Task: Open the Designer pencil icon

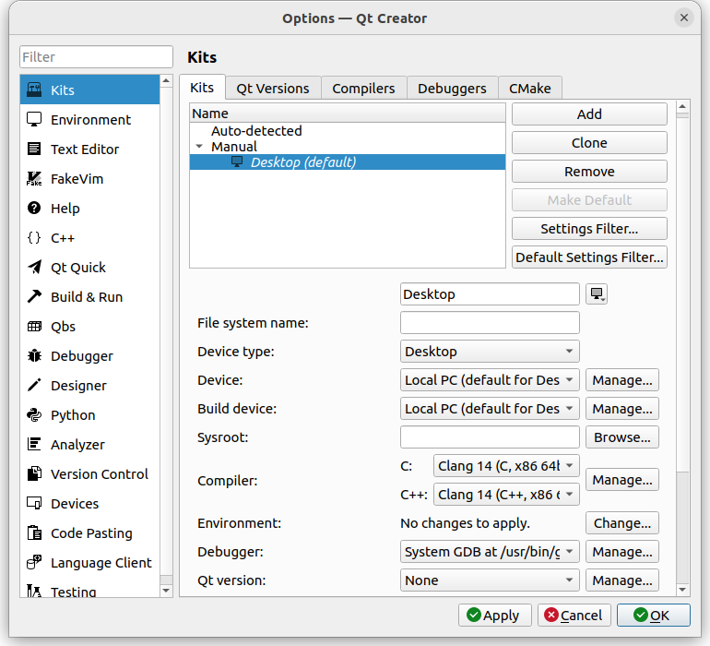Action: click(x=34, y=386)
